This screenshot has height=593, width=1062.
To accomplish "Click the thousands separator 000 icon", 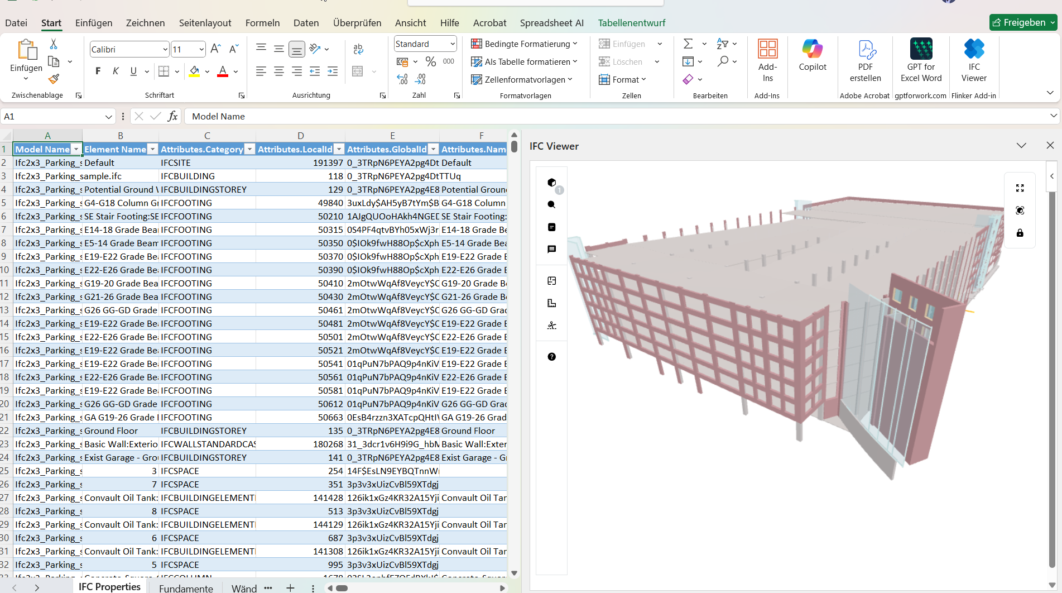I will click(449, 61).
